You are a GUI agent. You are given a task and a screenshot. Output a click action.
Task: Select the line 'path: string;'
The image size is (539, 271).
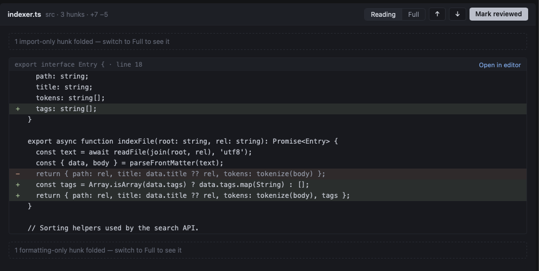(268, 76)
